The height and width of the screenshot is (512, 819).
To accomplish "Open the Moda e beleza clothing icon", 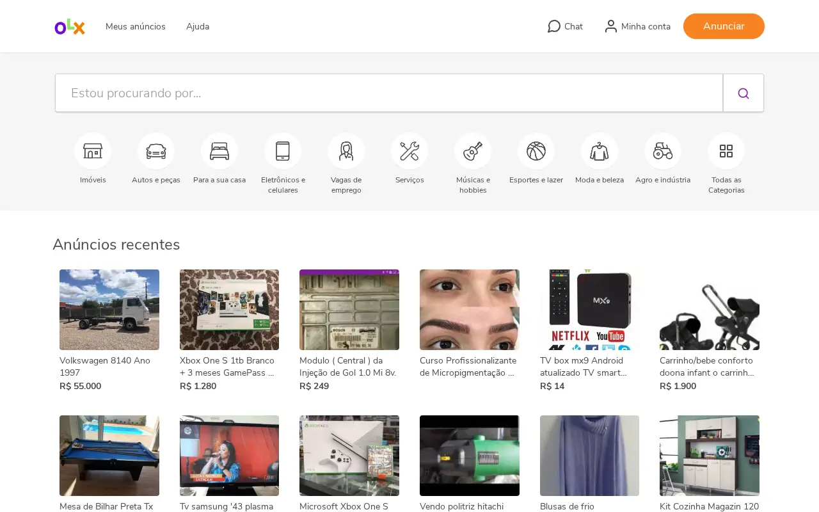I will [x=600, y=151].
